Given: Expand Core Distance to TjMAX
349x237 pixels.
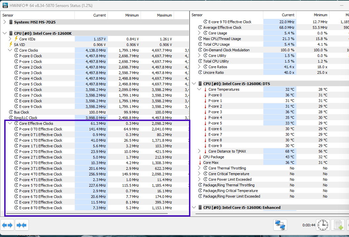Looking at the screenshot, I should 199,151.
